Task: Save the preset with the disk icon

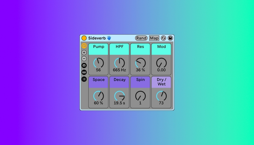Action: pyautogui.click(x=170, y=38)
